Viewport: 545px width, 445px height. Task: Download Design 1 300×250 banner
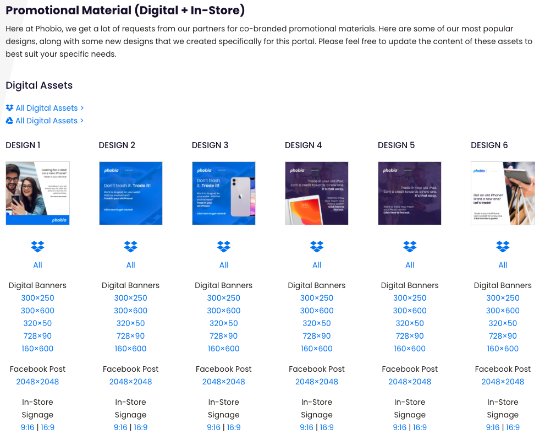click(37, 298)
